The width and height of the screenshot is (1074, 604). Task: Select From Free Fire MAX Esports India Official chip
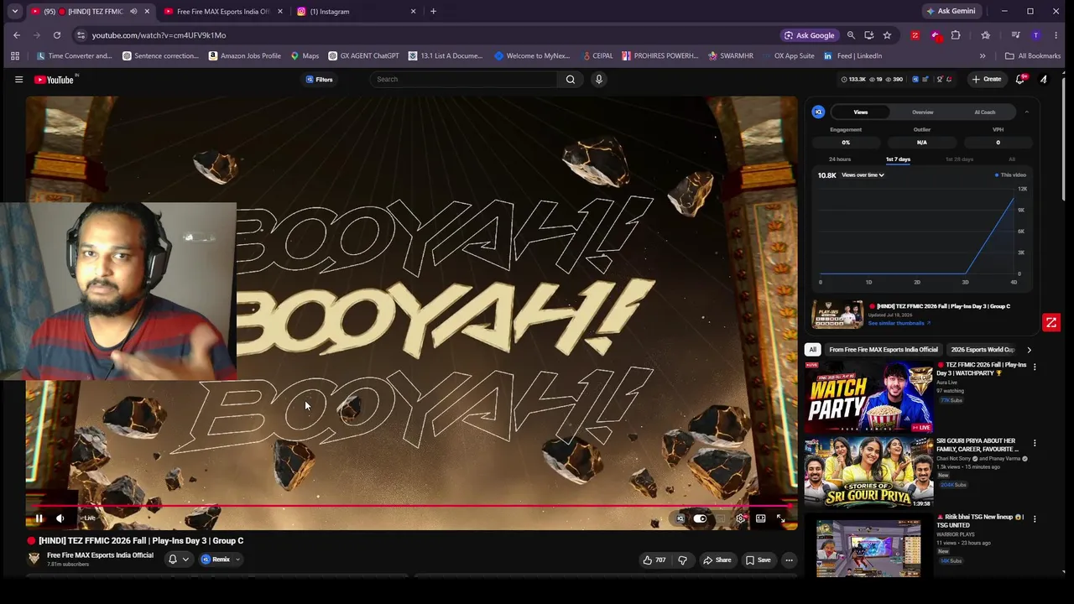884,350
